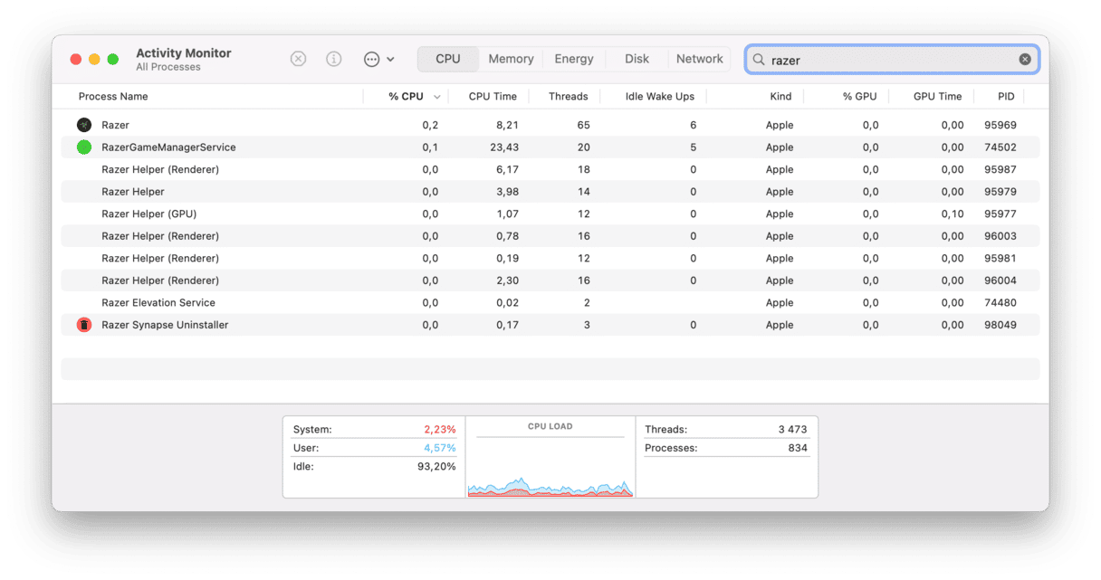This screenshot has height=580, width=1101.
Task: Select Razer Helper (Renderer) with PID 96003
Action: pos(550,236)
